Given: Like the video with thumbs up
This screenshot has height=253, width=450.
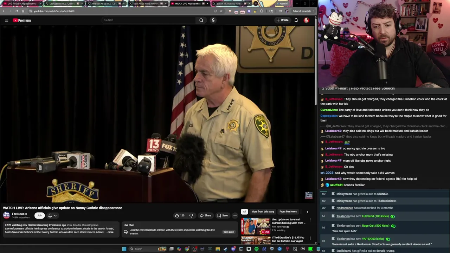Looking at the screenshot, I should tap(180, 215).
